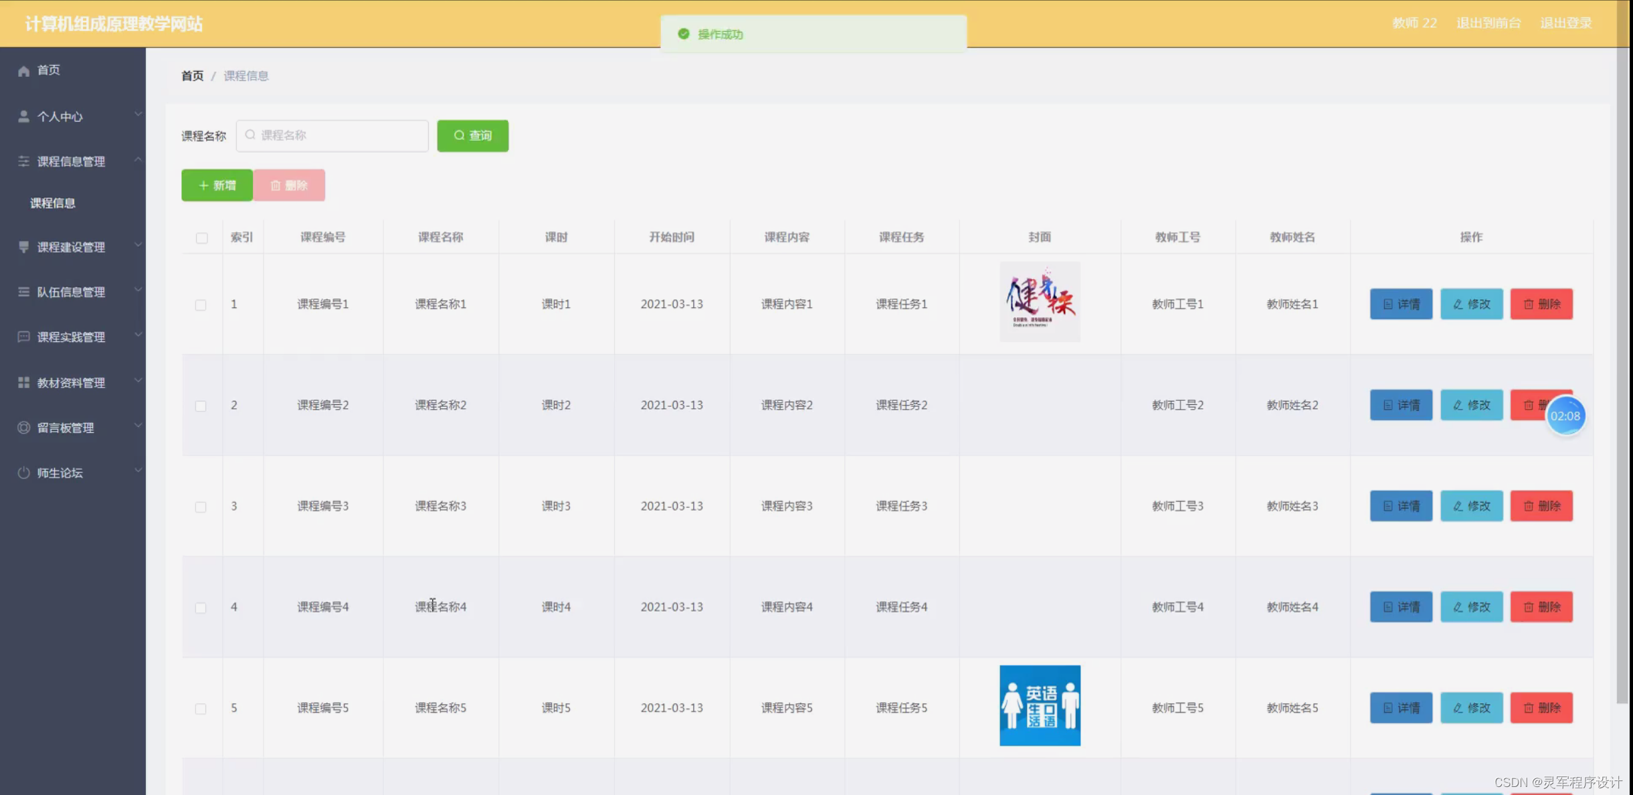Screen dimensions: 1633x795
Task: Click the person icon for 个人中心
Action: click(x=24, y=116)
